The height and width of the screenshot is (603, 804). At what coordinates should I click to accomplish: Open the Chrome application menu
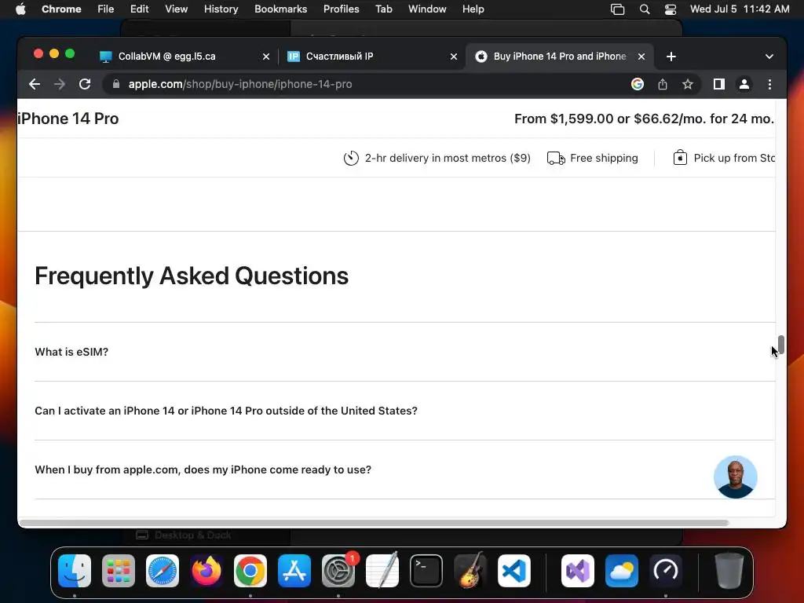61,9
